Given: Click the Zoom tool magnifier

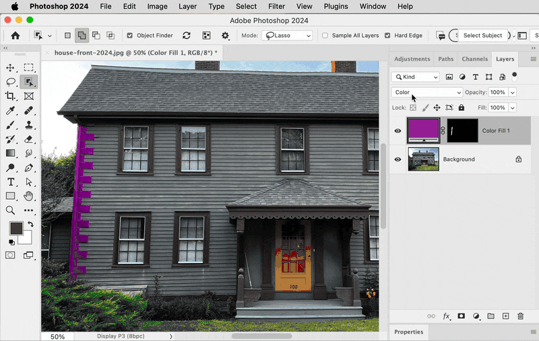Looking at the screenshot, I should [x=11, y=211].
